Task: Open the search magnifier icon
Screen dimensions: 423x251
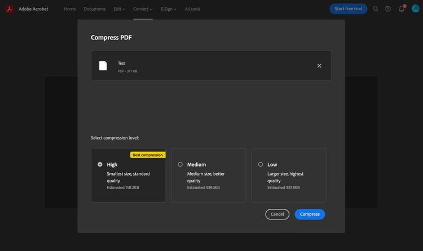Action: tap(376, 9)
